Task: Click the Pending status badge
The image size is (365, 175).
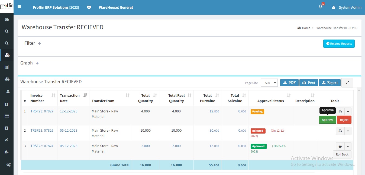Action: point(257,111)
